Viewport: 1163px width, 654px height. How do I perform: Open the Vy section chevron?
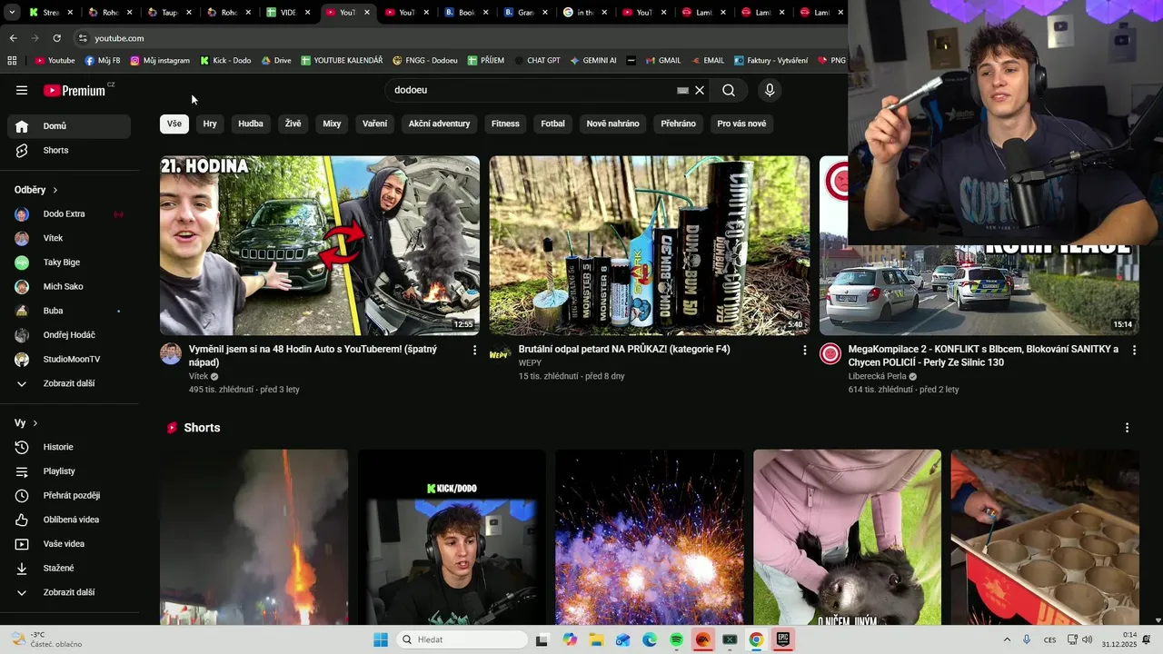point(35,423)
